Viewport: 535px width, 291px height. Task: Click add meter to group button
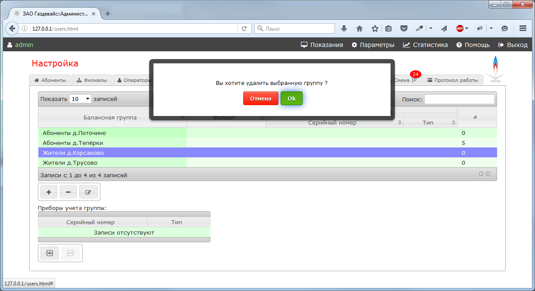click(50, 253)
